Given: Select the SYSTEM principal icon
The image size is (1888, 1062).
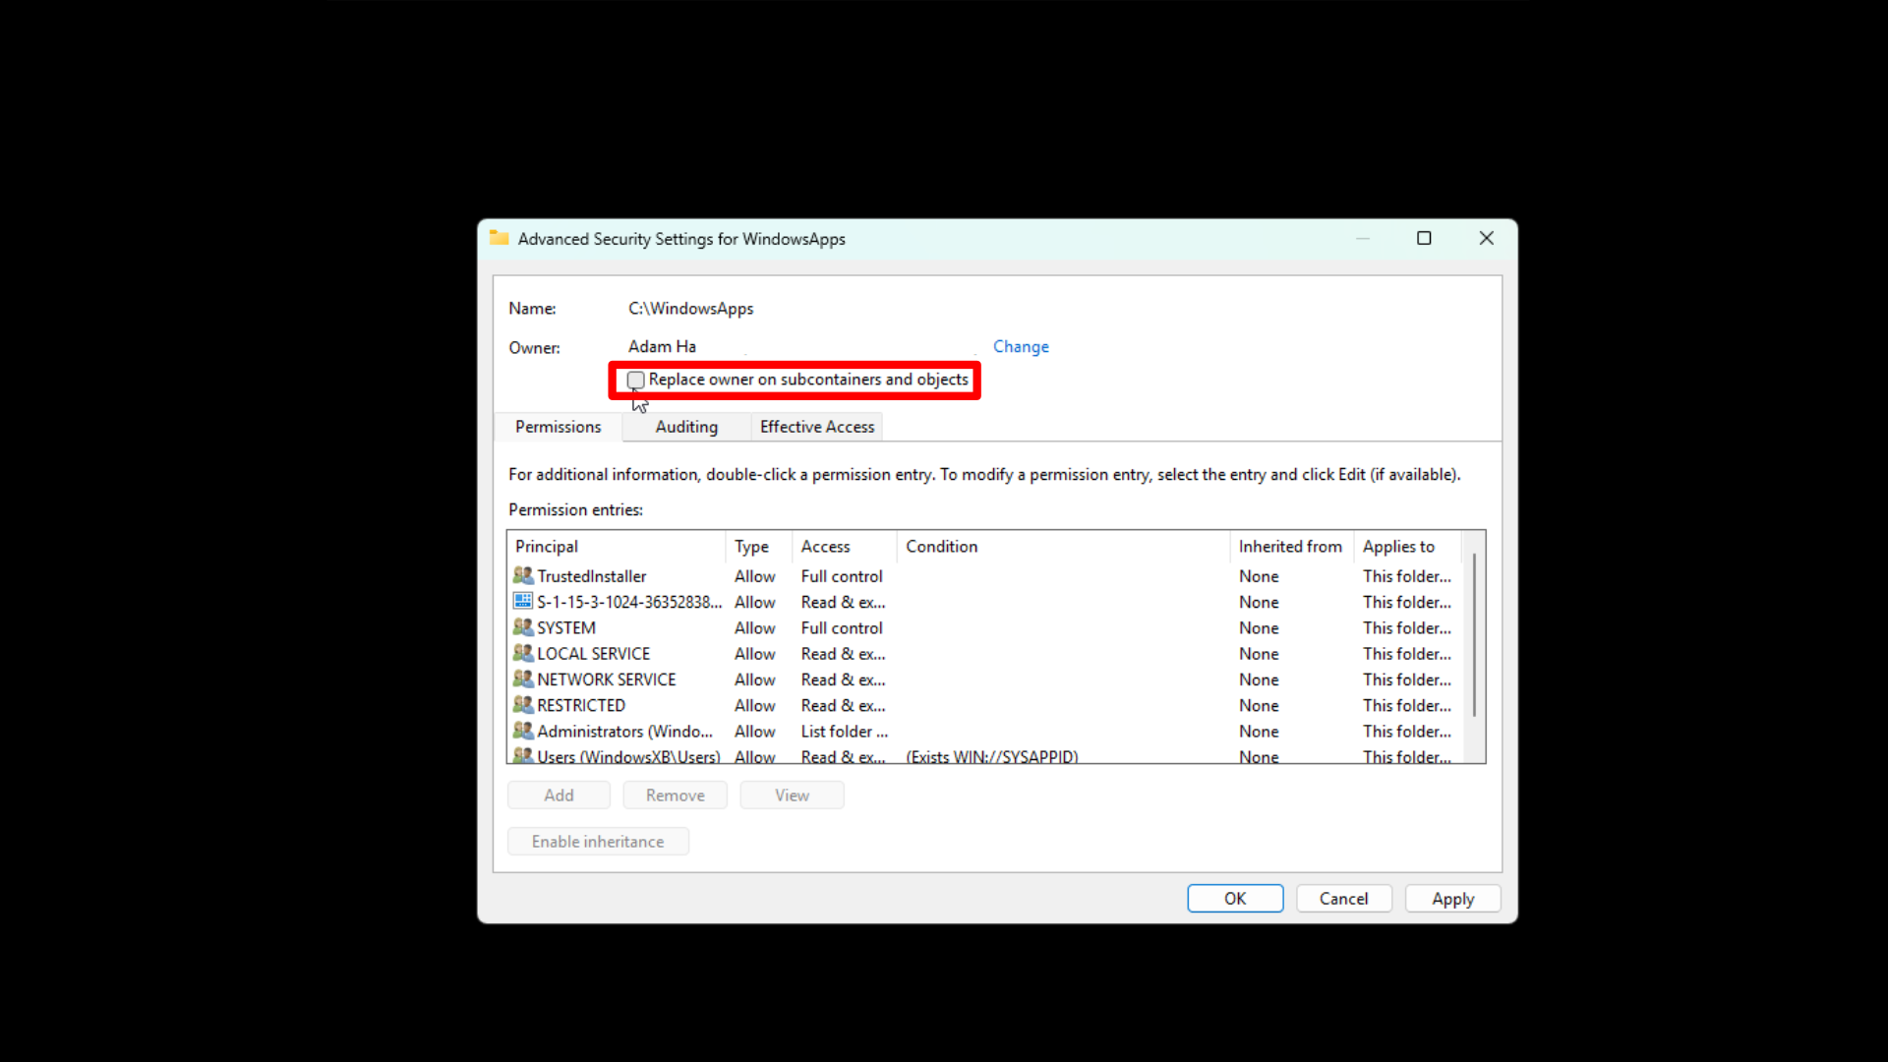Looking at the screenshot, I should tap(522, 627).
